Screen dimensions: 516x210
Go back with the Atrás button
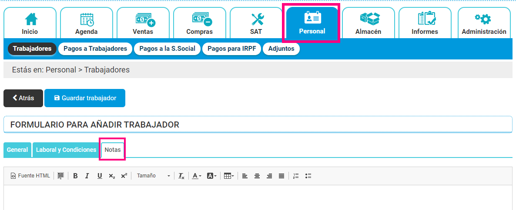[x=23, y=98]
